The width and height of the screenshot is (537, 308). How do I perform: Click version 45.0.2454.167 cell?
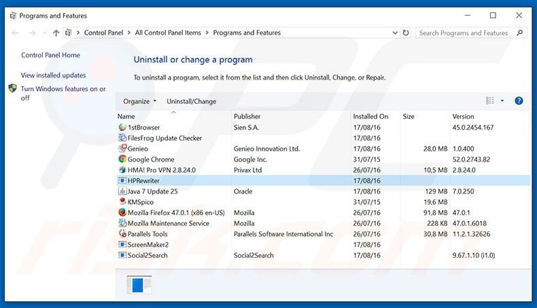click(x=473, y=127)
